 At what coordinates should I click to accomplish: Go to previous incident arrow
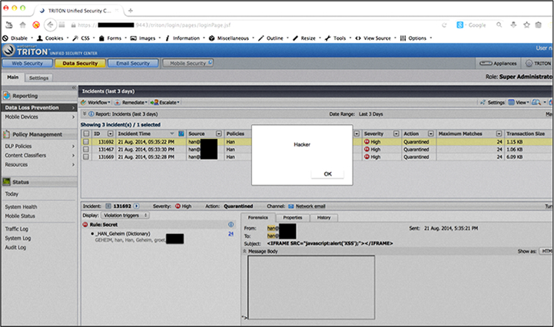(x=108, y=206)
